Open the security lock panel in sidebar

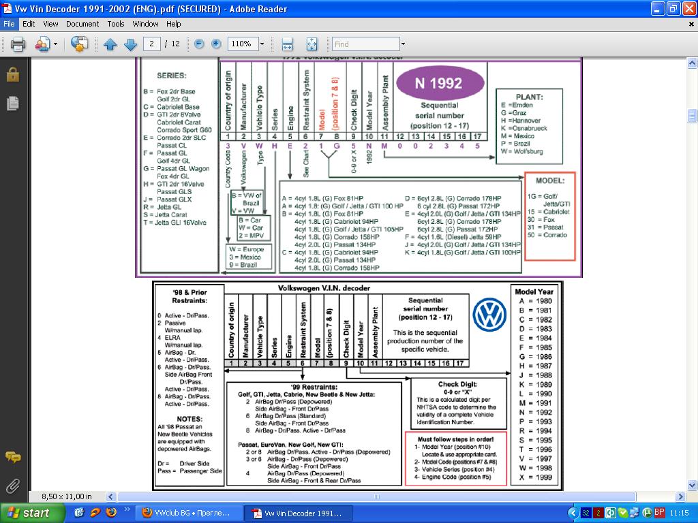point(12,75)
